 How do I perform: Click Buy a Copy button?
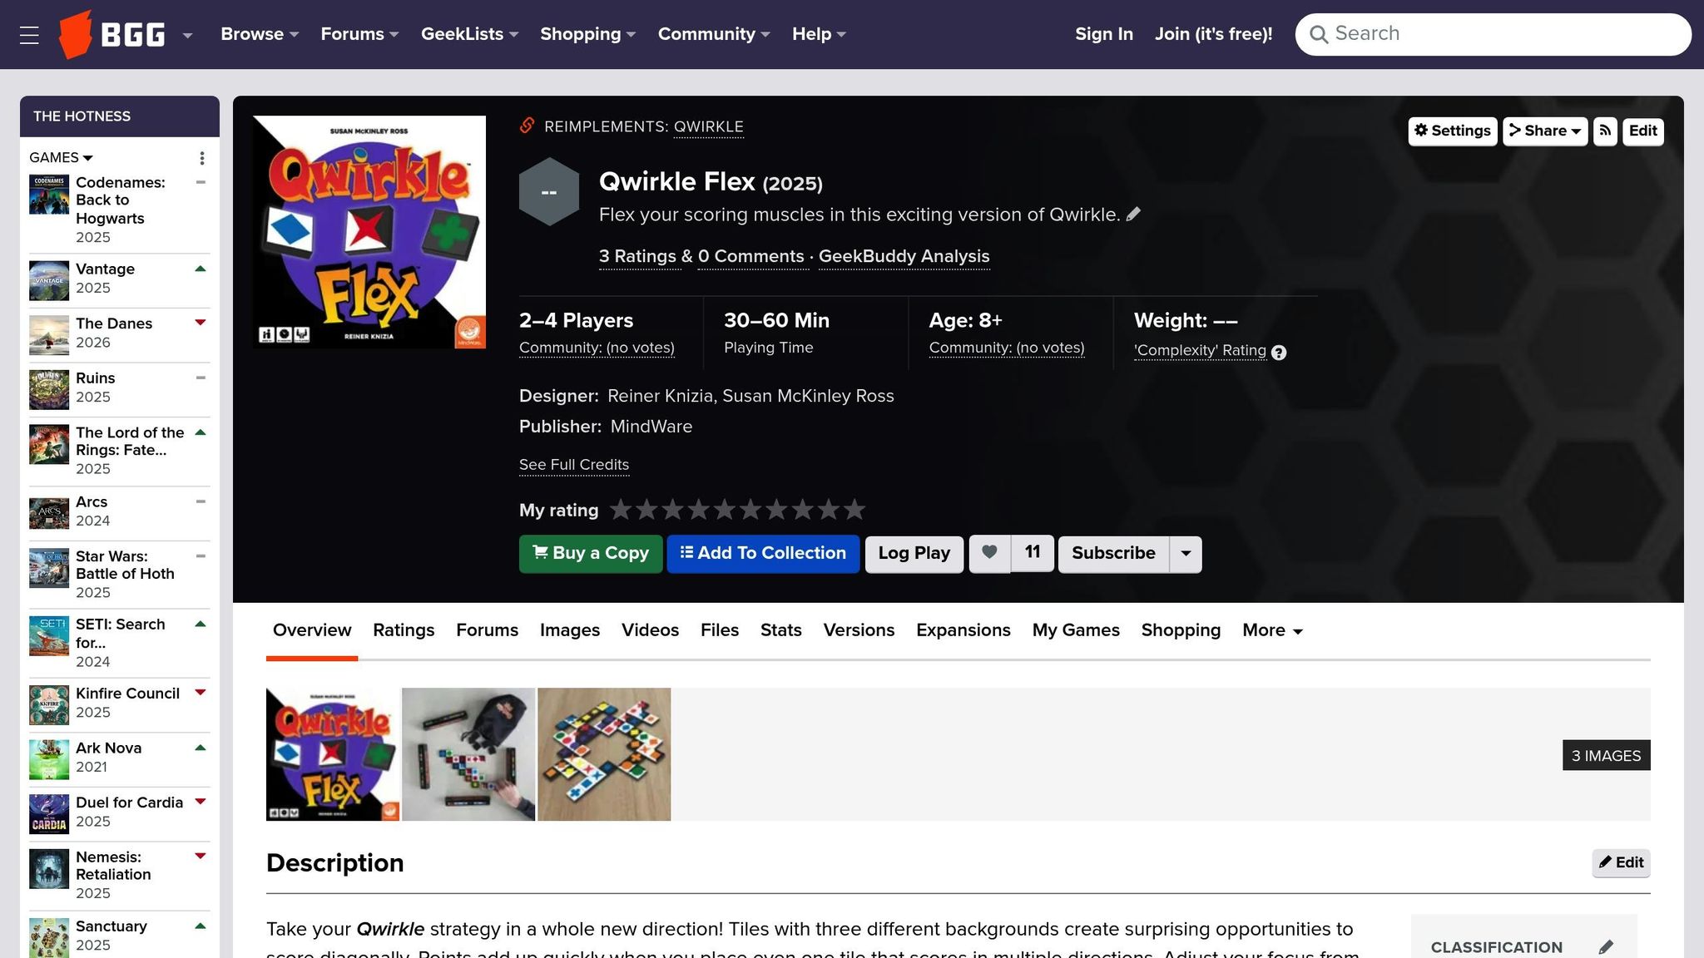(591, 554)
